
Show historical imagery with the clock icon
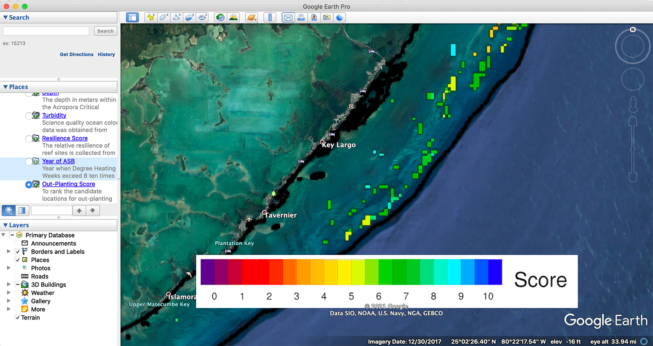tap(220, 17)
